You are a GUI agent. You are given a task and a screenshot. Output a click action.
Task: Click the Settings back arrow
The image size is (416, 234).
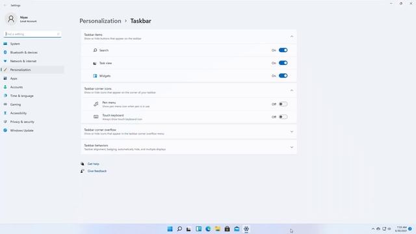[x=5, y=5]
